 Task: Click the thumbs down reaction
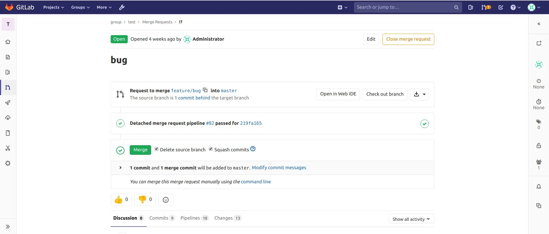pyautogui.click(x=145, y=199)
